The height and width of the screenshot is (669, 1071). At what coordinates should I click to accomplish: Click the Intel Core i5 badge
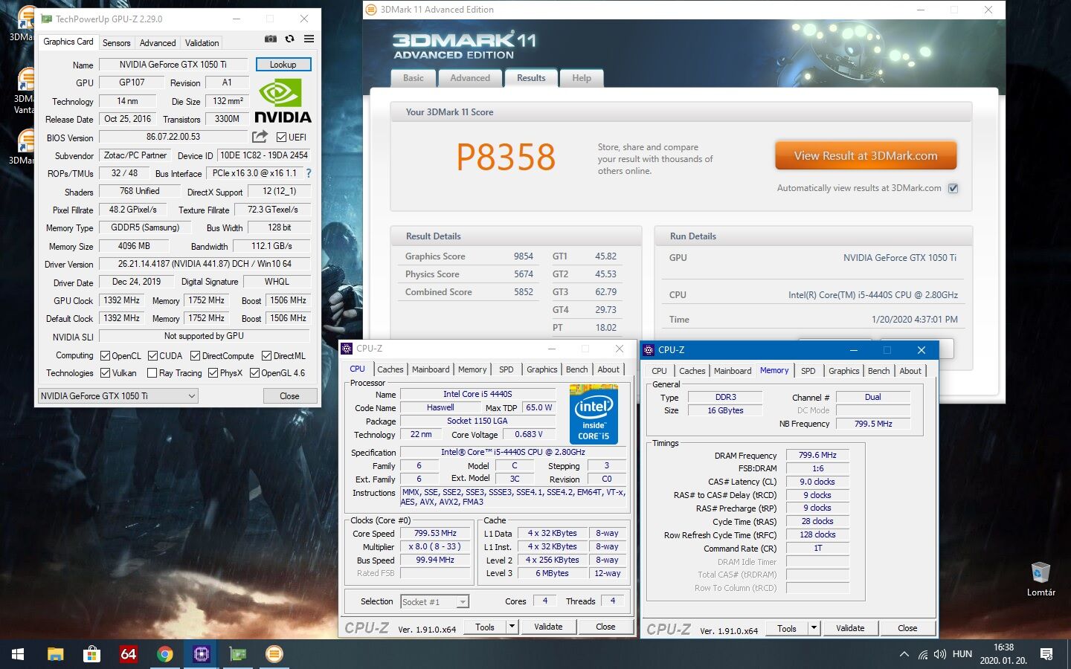click(x=594, y=414)
